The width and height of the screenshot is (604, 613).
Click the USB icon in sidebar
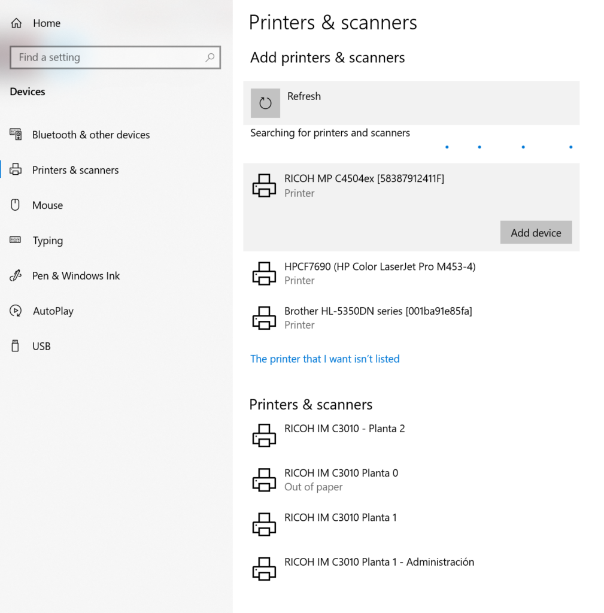(x=16, y=346)
